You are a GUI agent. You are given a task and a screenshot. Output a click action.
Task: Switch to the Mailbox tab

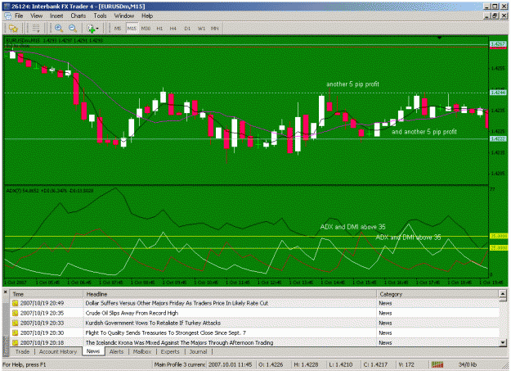coord(142,351)
